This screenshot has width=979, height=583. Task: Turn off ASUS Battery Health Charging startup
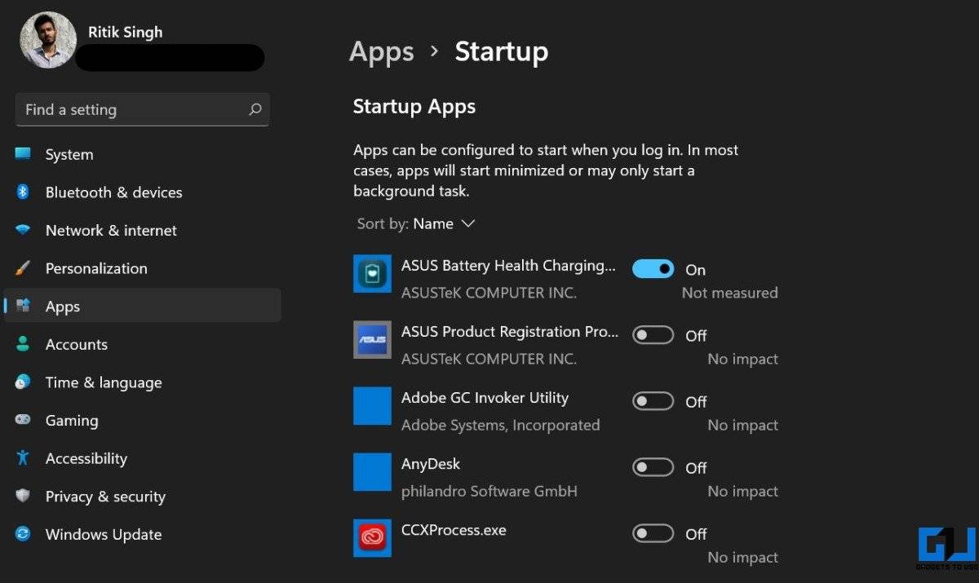[653, 269]
